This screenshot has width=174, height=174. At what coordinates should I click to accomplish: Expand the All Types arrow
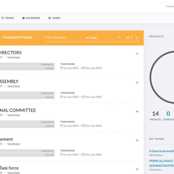coord(119,37)
